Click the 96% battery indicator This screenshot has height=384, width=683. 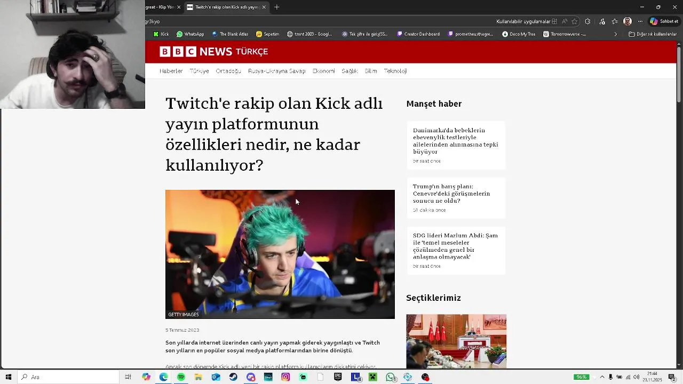pyautogui.click(x=581, y=377)
